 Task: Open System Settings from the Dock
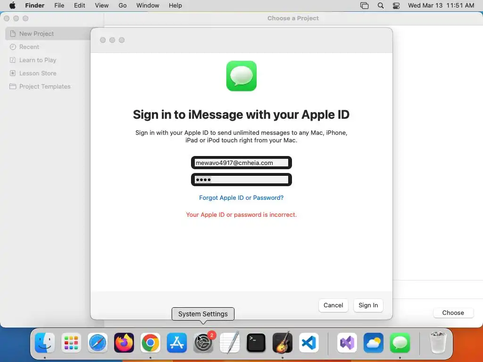click(x=203, y=343)
